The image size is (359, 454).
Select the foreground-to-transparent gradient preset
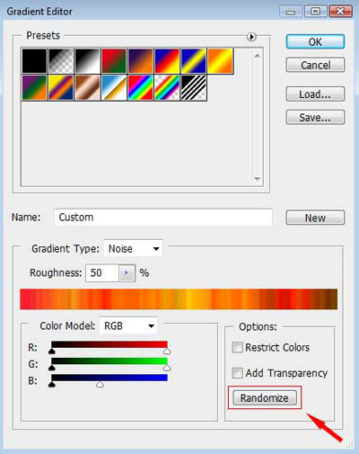pos(61,61)
